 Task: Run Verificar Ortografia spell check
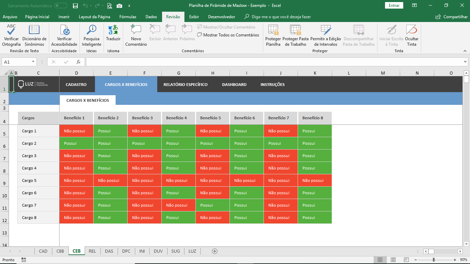11,35
